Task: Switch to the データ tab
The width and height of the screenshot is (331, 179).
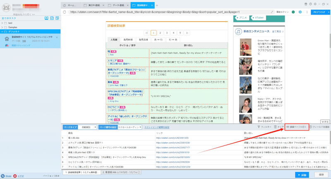Action: pos(118,5)
